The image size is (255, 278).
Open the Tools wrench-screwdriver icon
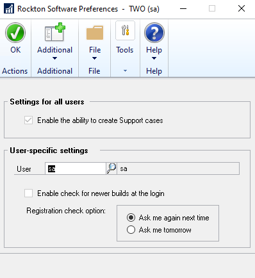click(x=125, y=30)
